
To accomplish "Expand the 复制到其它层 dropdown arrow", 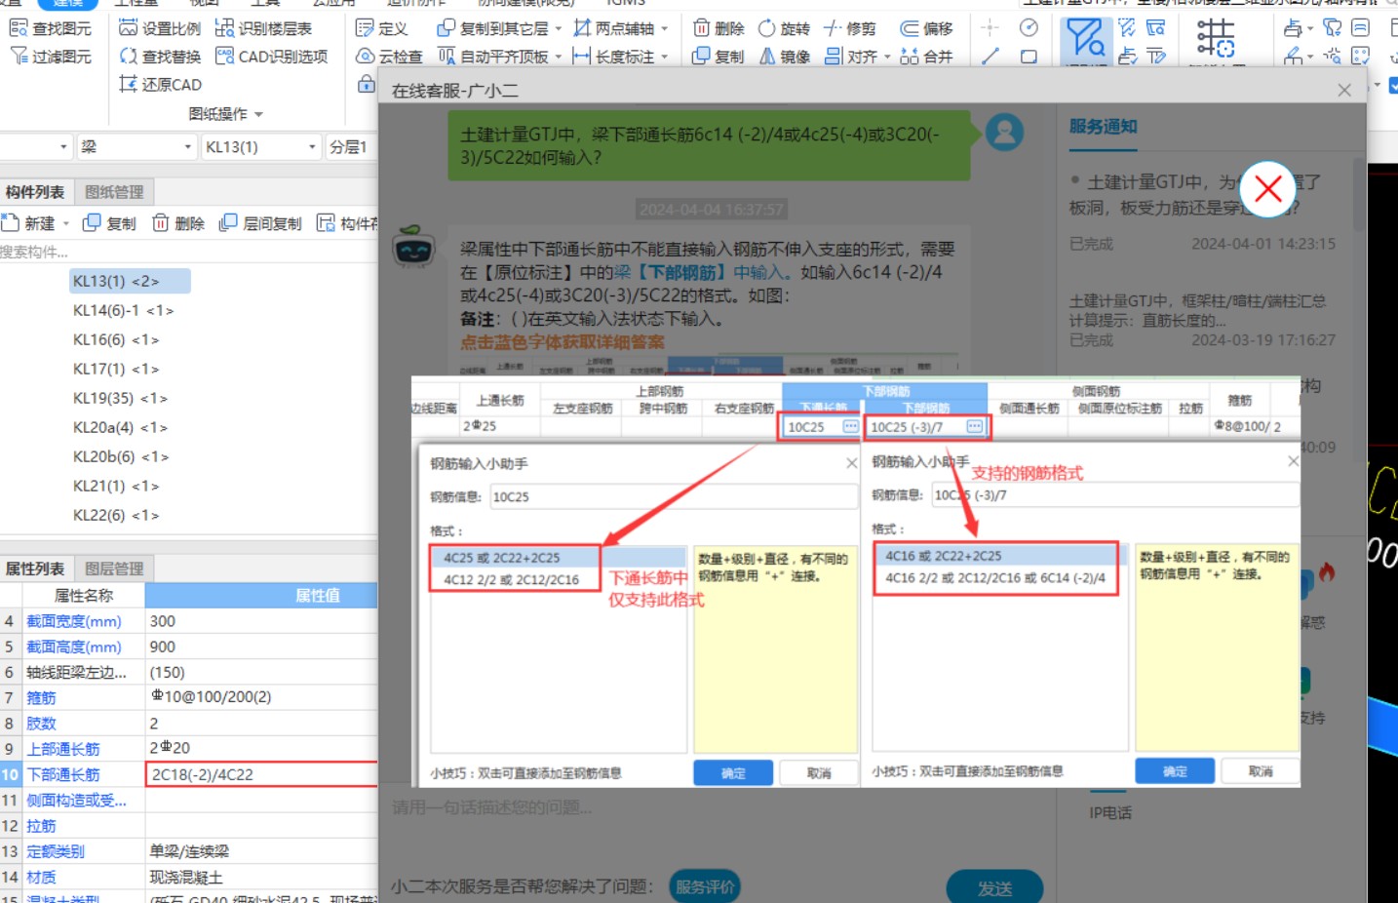I will (x=559, y=28).
